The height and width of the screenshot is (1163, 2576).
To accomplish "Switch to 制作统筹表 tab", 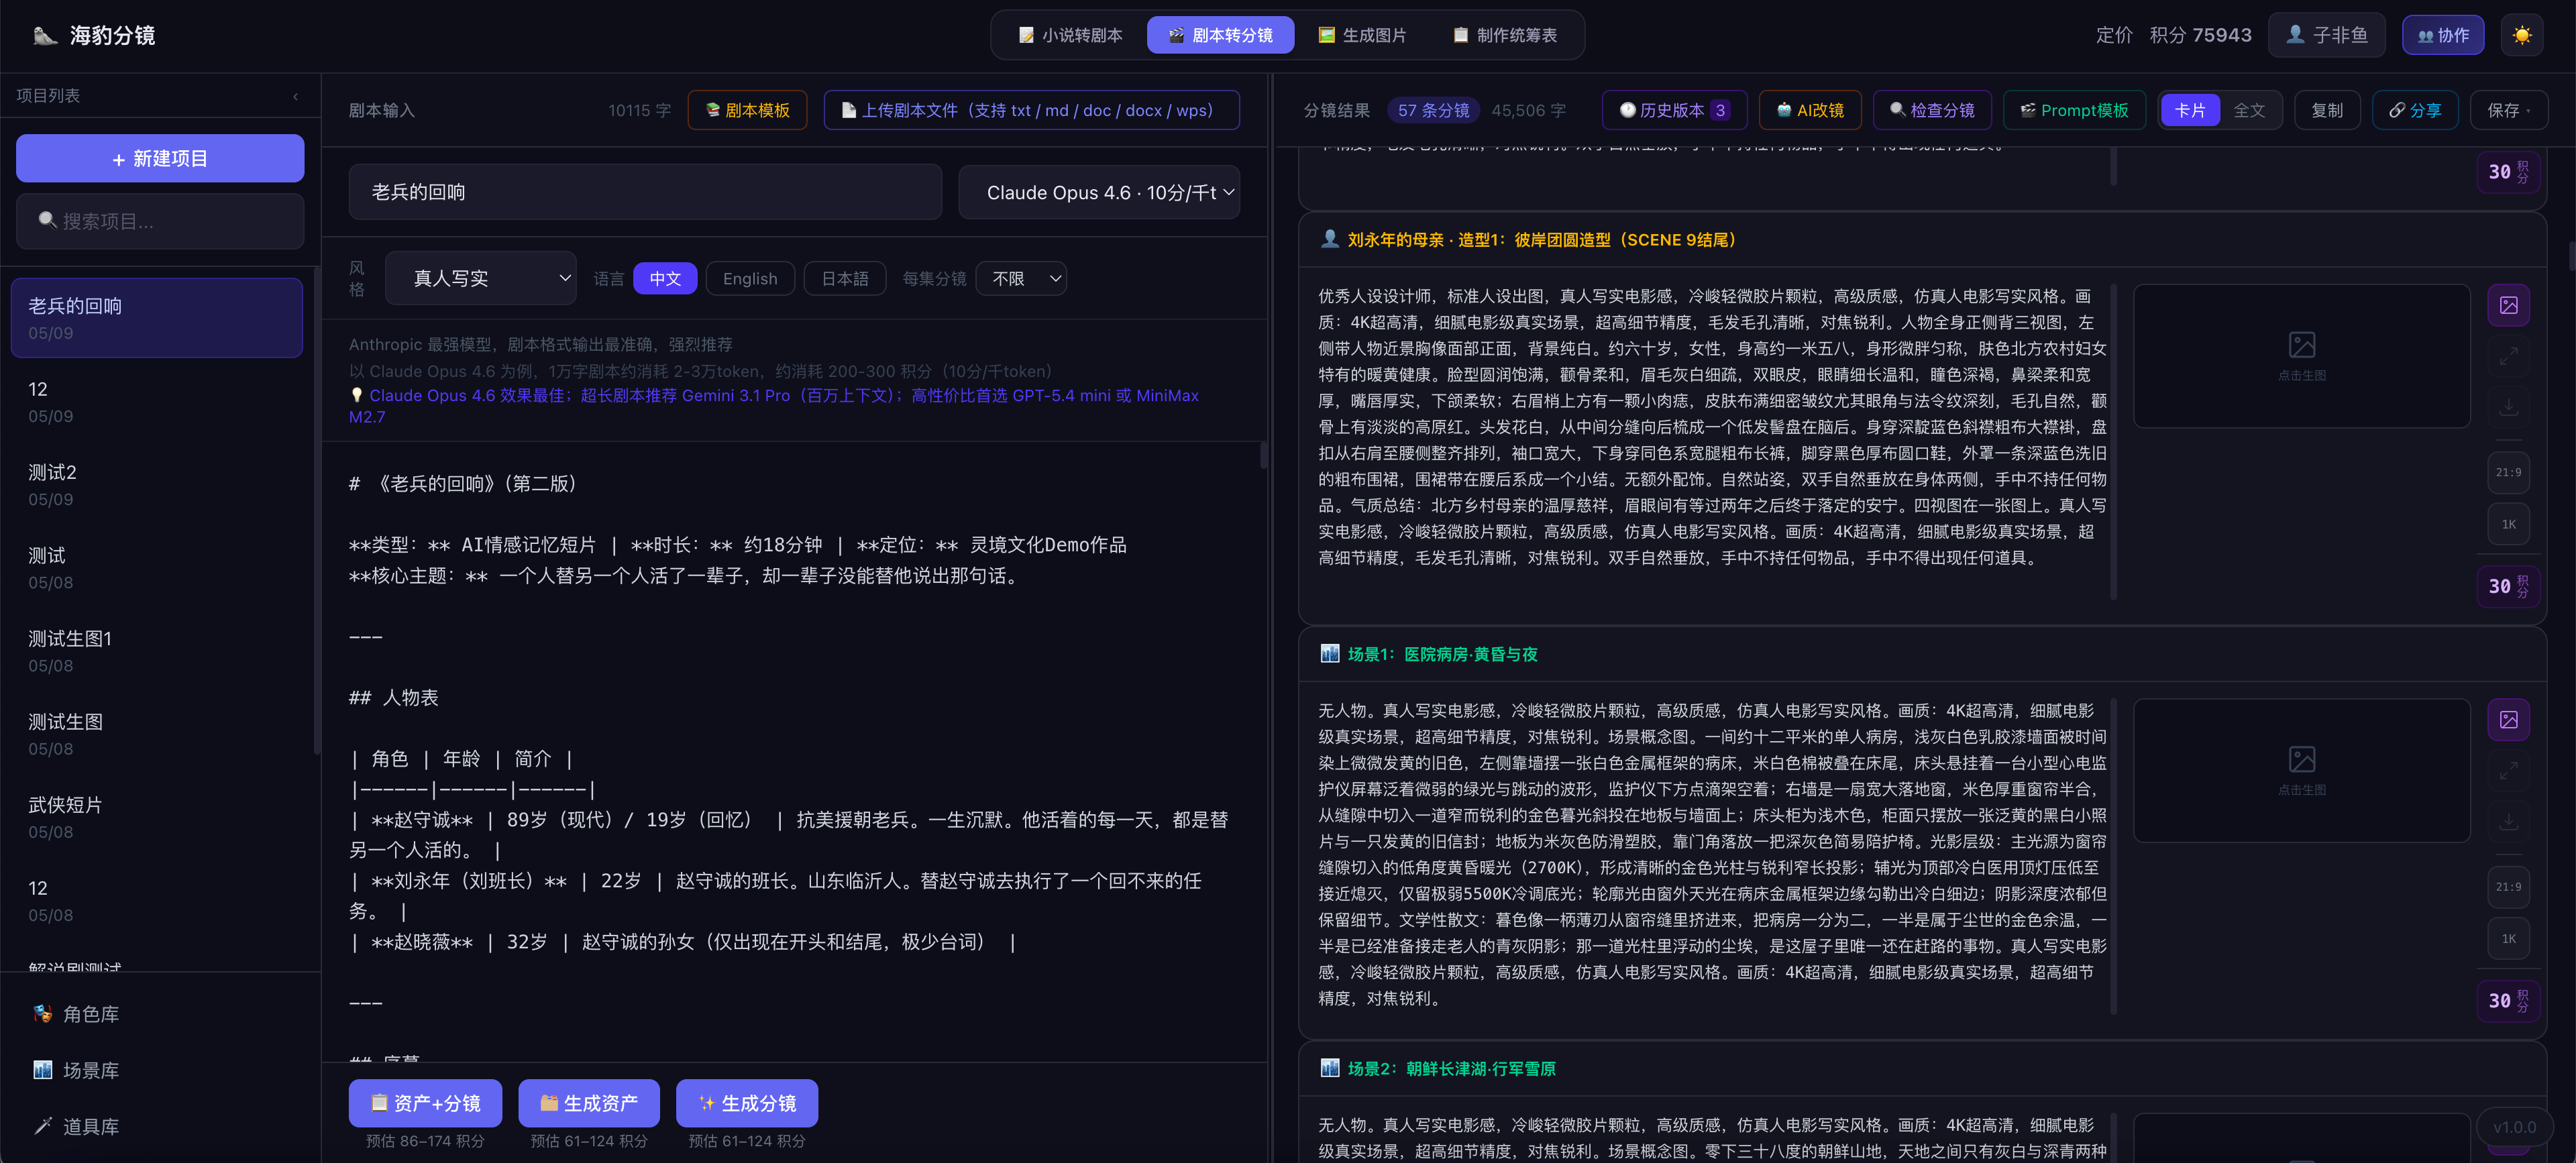I will click(1505, 35).
